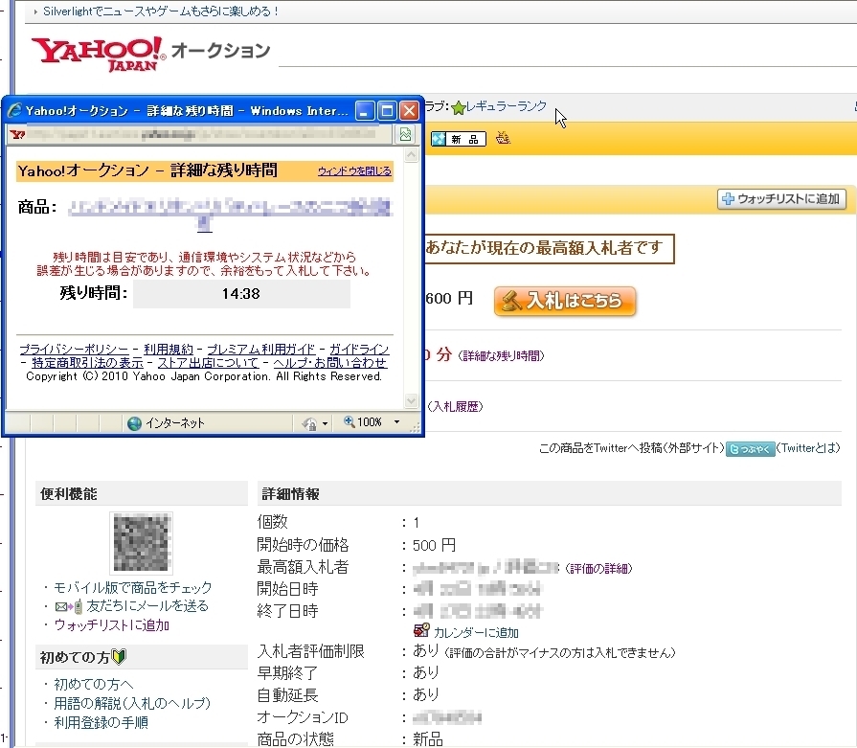Screen dimensions: 857x748
Task: Click the 新品 value beside 商品の状態
Action: coord(427,739)
